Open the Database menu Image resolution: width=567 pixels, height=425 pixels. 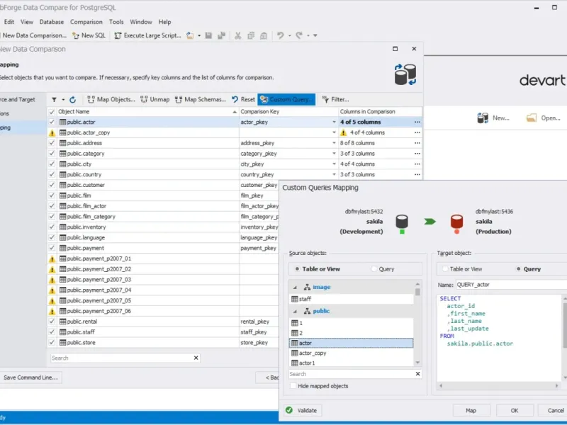52,22
